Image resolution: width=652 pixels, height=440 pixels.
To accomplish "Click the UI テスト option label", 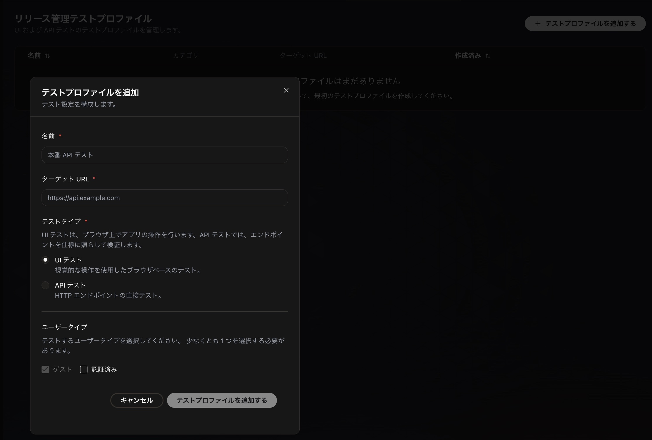I will coord(68,260).
